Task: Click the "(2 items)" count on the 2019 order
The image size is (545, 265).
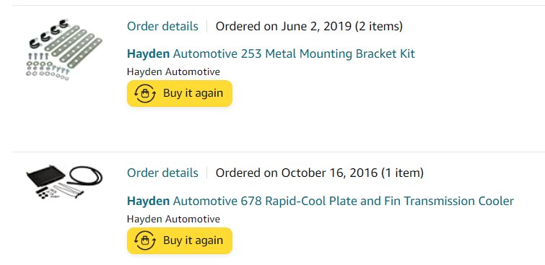Action: 379,26
